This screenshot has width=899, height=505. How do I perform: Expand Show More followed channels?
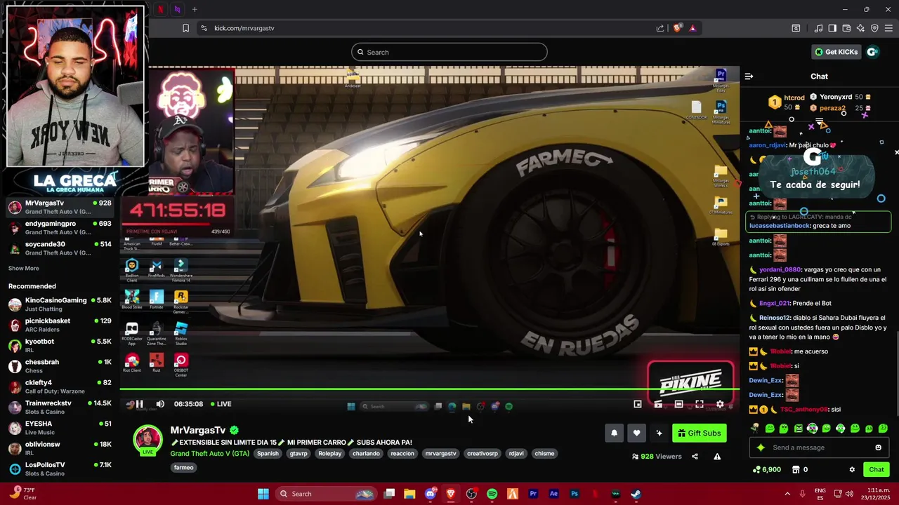tap(23, 269)
